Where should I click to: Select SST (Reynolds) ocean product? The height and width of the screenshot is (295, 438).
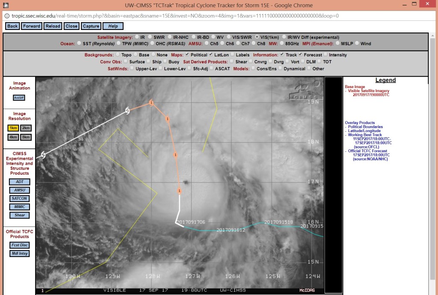78,43
